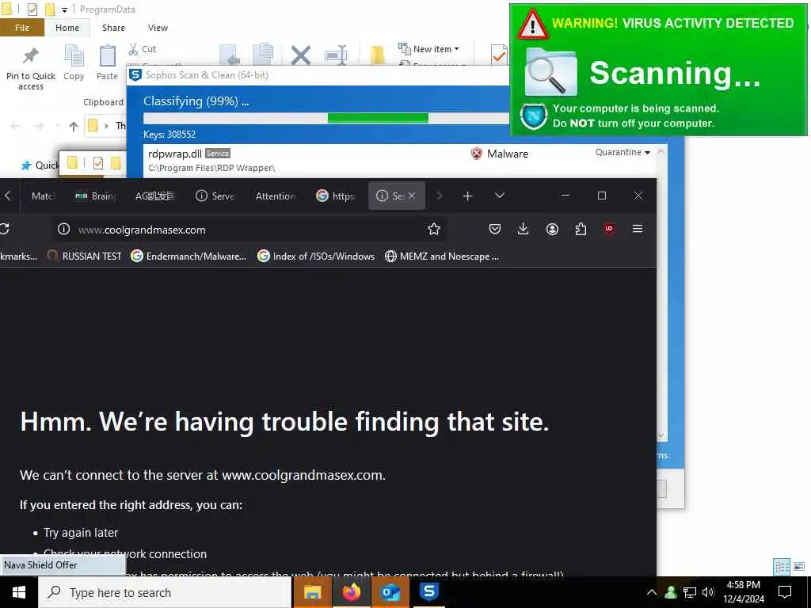
Task: Open Quarantine action dropdown for rdpwrap.dll
Action: pos(623,152)
